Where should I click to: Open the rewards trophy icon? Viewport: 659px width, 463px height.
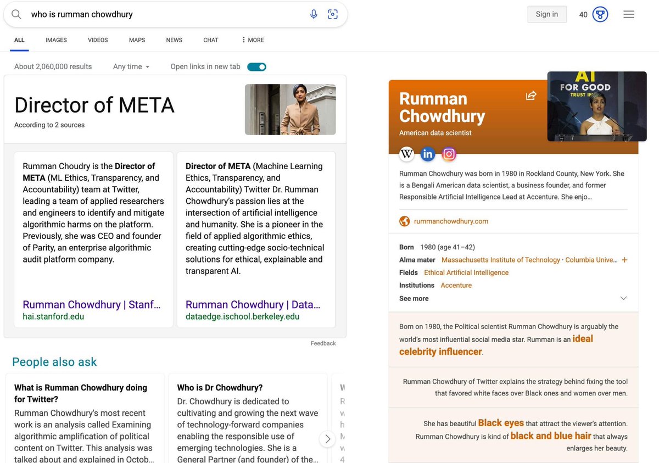click(x=601, y=14)
